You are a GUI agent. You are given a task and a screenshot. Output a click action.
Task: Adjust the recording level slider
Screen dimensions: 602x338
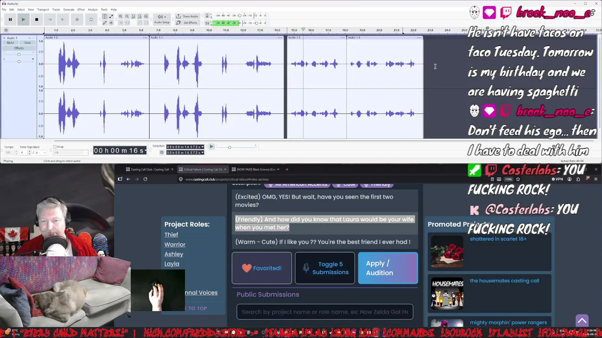[239, 16]
